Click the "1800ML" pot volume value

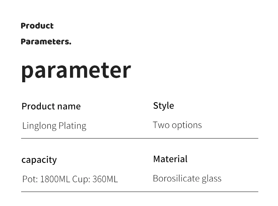(x=55, y=179)
